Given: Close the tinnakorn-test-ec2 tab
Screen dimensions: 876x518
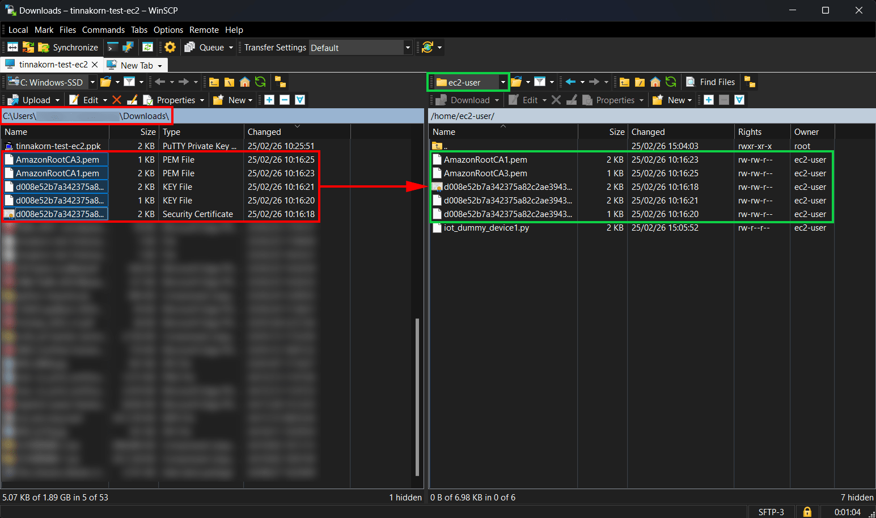Looking at the screenshot, I should (95, 65).
